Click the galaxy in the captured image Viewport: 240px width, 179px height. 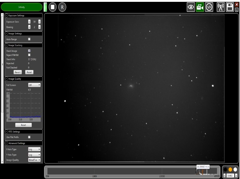click(131, 86)
